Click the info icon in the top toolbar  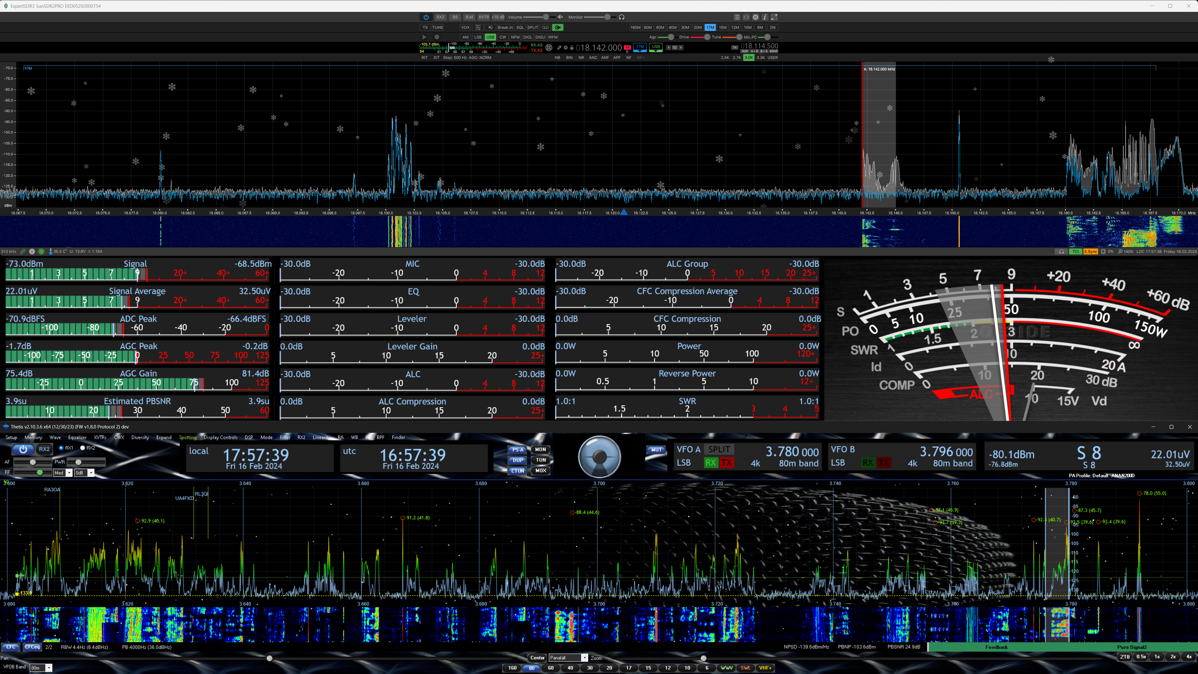(x=765, y=17)
